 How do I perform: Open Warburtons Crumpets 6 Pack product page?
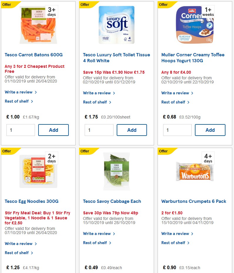194,201
